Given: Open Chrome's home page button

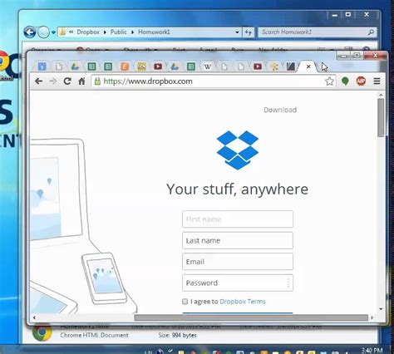Looking at the screenshot, I should (x=81, y=81).
